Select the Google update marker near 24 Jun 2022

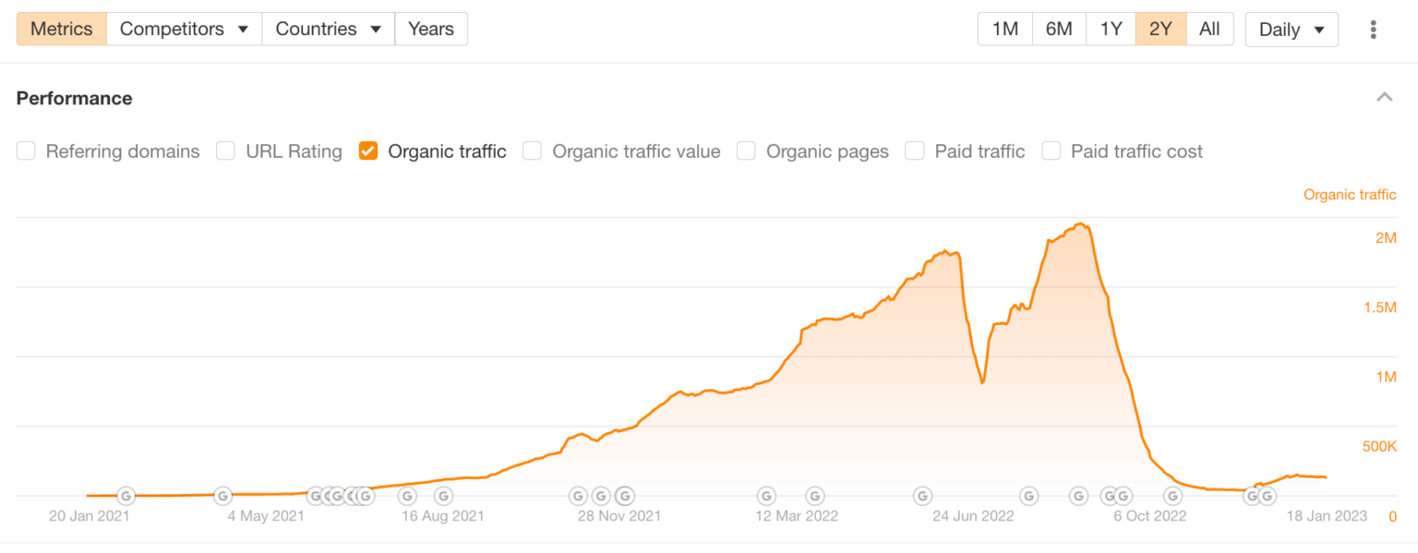[x=921, y=496]
